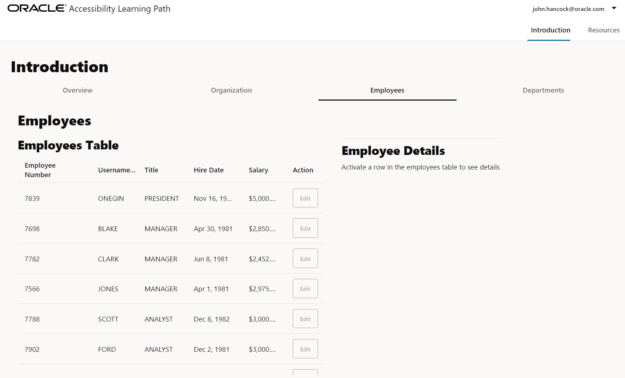Select the truncated Username column header
The image size is (625, 378).
point(117,170)
